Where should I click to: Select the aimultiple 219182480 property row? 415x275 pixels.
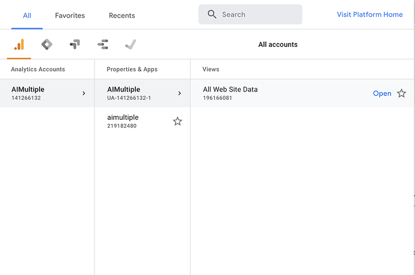[x=143, y=121]
